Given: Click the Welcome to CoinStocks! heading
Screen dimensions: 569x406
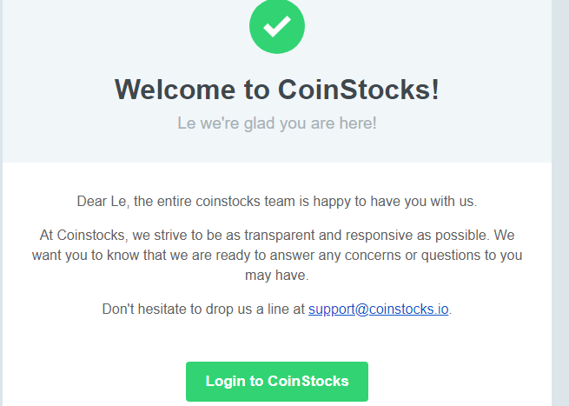Looking at the screenshot, I should pos(277,90).
